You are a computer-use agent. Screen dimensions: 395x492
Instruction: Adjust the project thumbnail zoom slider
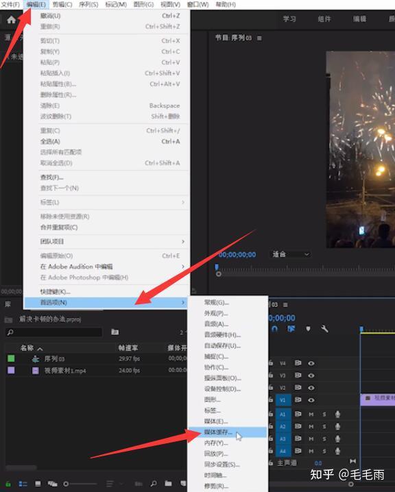tap(80, 484)
